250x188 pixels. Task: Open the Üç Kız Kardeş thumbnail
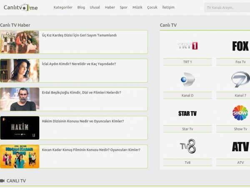[x=20, y=42]
